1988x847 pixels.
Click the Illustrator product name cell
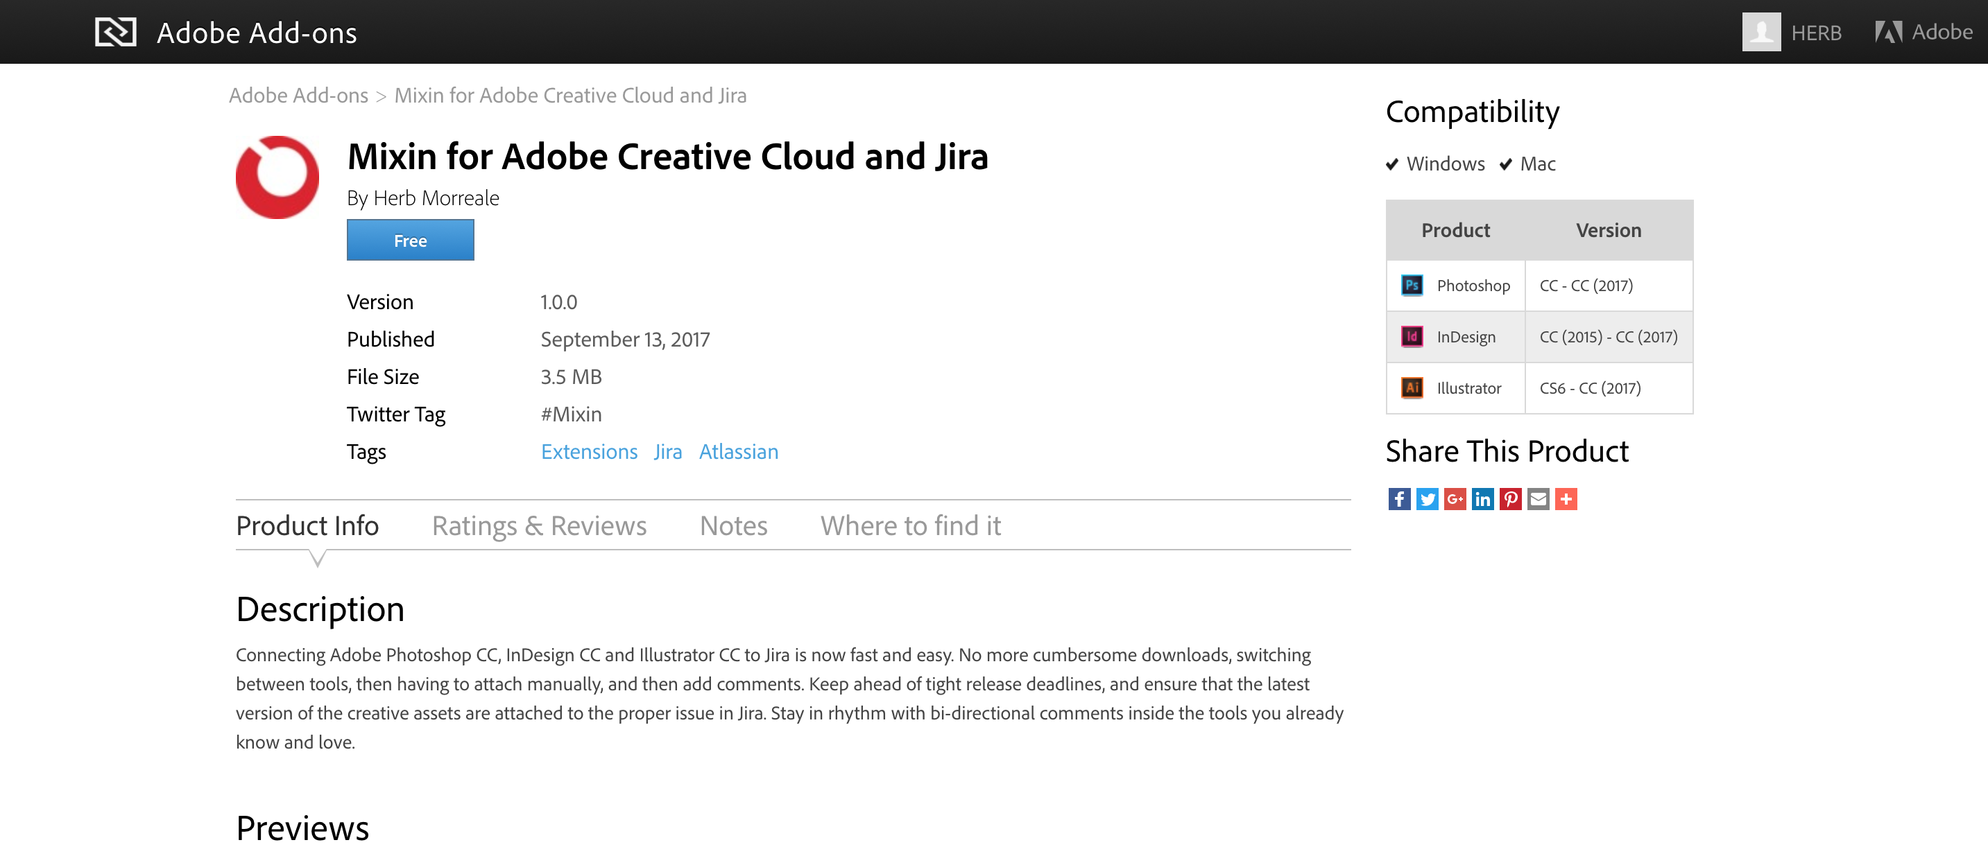(1455, 388)
